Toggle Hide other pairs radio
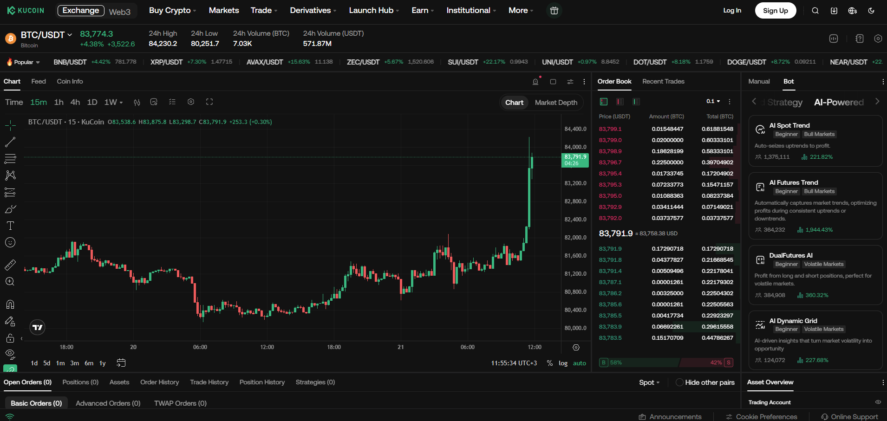This screenshot has height=421, width=887. [x=679, y=382]
